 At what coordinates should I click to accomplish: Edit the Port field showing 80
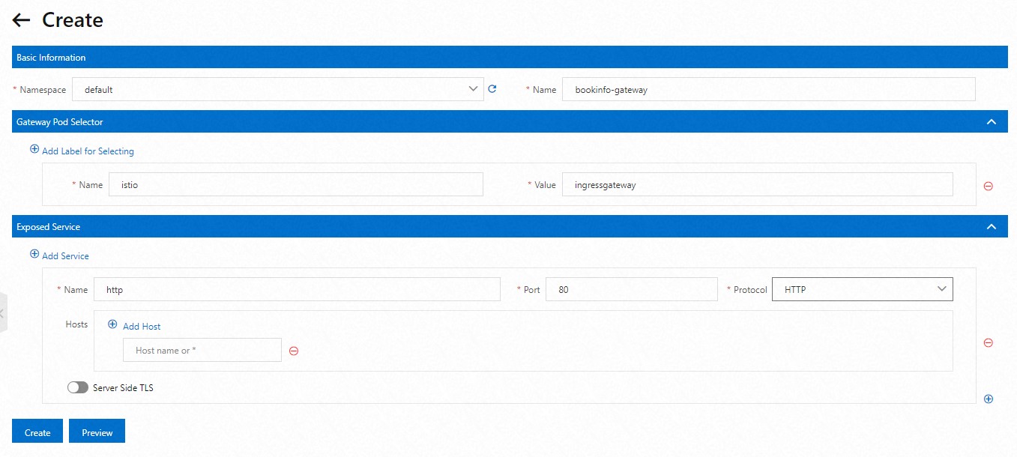pos(632,289)
